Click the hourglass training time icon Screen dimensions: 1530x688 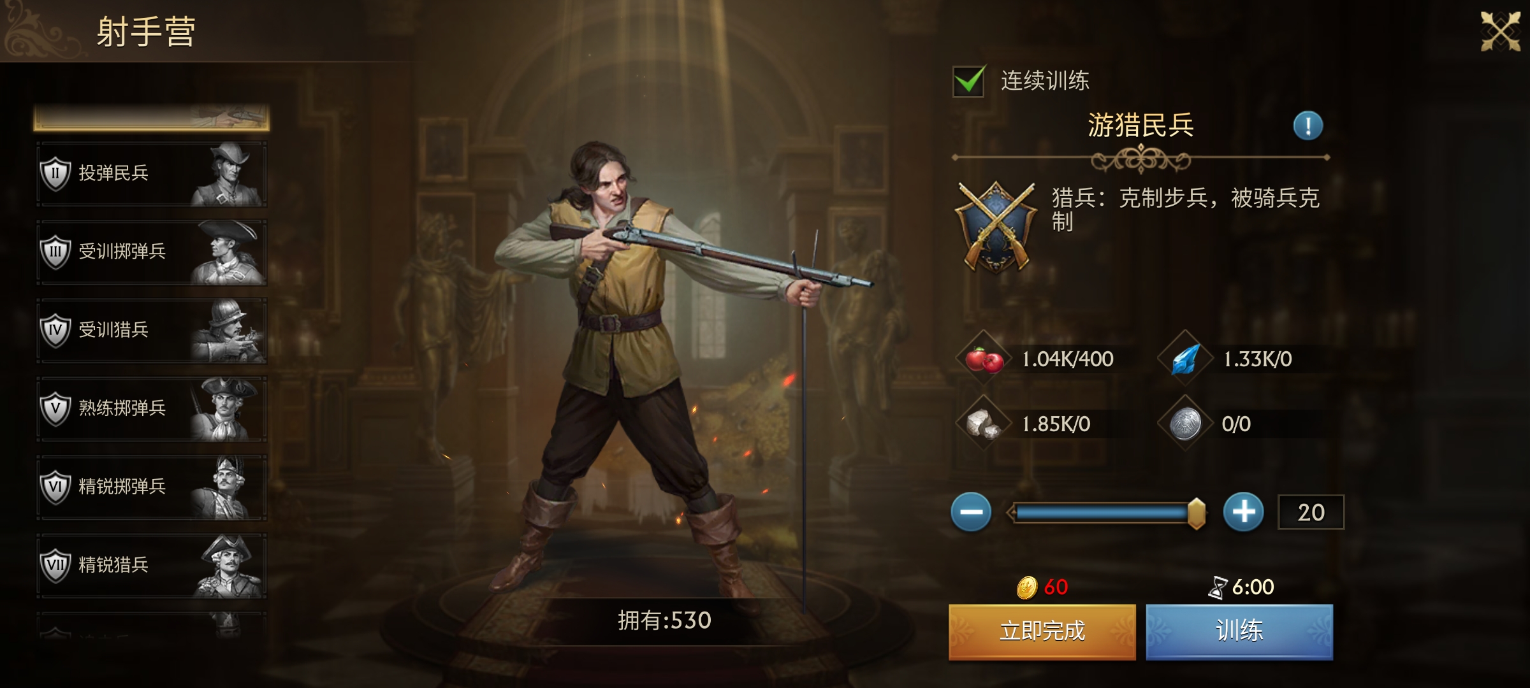[x=1218, y=587]
